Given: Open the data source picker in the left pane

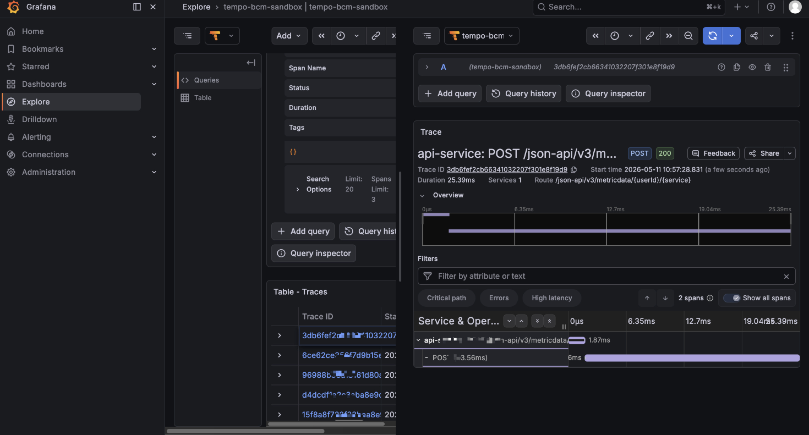Looking at the screenshot, I should [222, 36].
